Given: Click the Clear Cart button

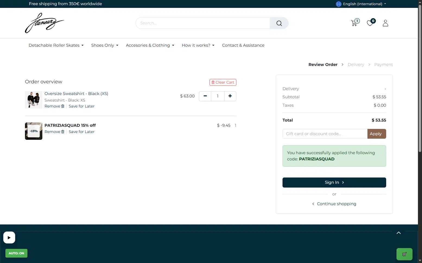Looking at the screenshot, I should point(223,82).
